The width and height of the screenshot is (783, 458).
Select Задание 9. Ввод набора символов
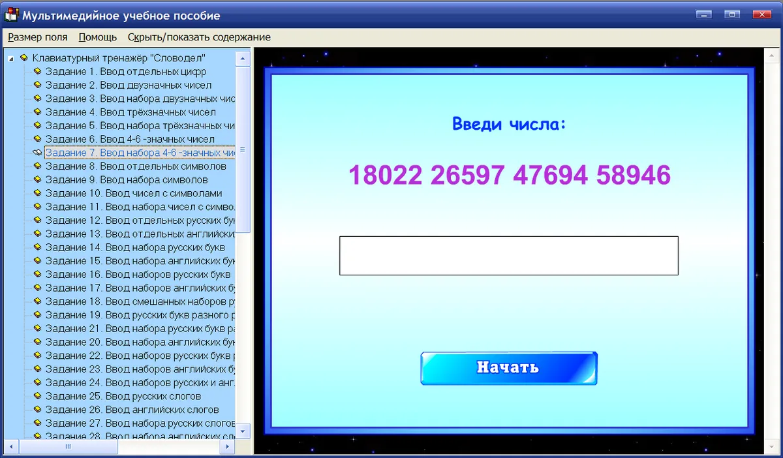127,179
